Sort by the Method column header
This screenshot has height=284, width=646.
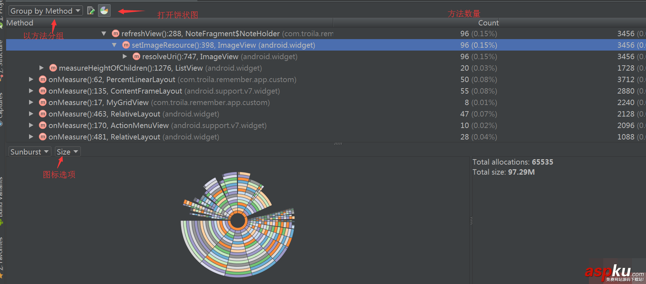[x=169, y=23]
